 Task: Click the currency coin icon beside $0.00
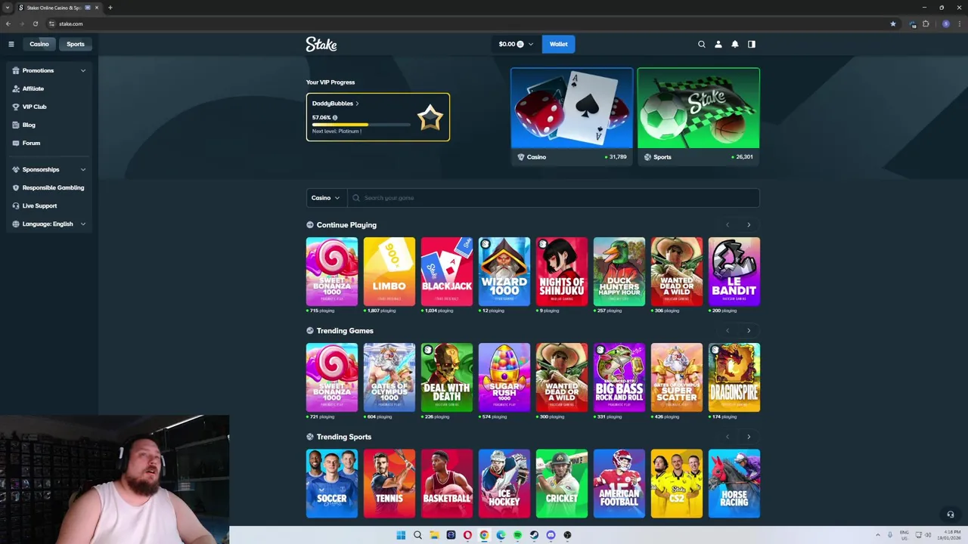click(520, 44)
